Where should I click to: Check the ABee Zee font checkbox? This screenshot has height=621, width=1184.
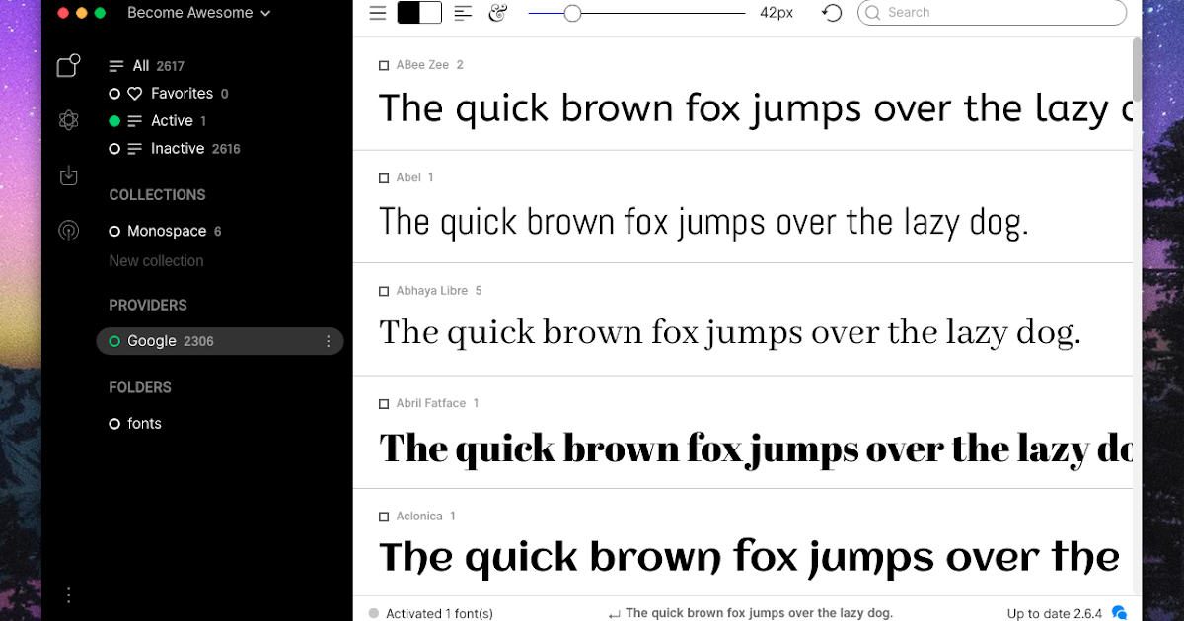384,65
